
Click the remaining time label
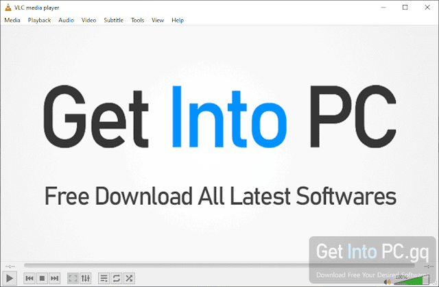point(429,266)
